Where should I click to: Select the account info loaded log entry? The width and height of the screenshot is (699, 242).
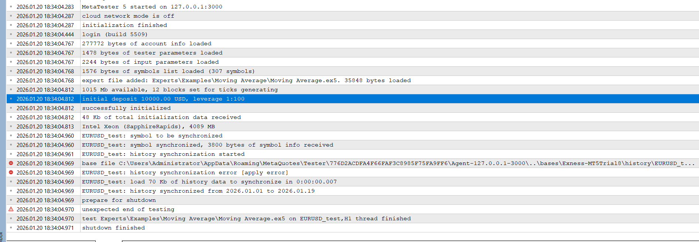(147, 43)
